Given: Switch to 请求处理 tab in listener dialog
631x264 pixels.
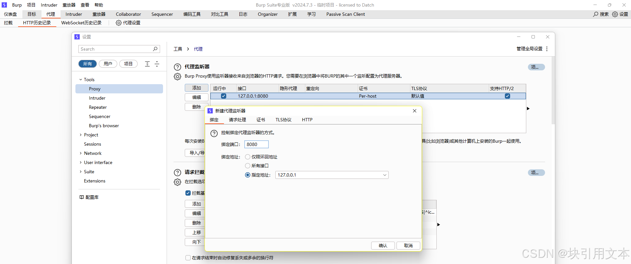Looking at the screenshot, I should [237, 120].
